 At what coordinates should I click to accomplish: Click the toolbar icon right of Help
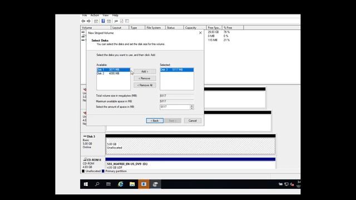[x=109, y=21]
